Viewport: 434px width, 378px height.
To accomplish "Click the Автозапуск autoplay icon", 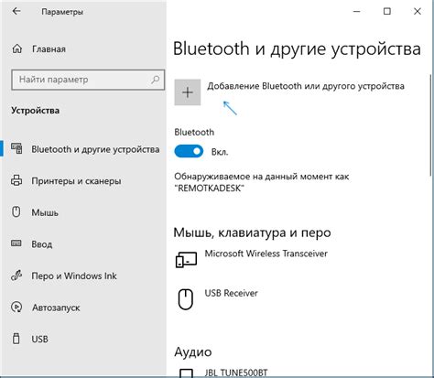I will (16, 307).
